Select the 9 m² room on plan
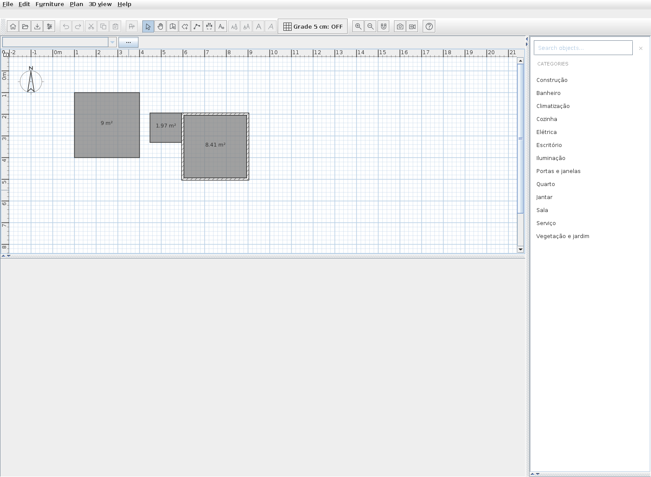651x477 pixels. [x=107, y=125]
